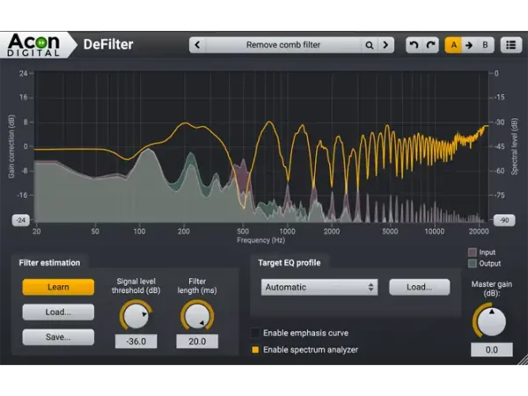The width and height of the screenshot is (528, 396).
Task: Click the 0.0 master gain field
Action: pos(492,350)
